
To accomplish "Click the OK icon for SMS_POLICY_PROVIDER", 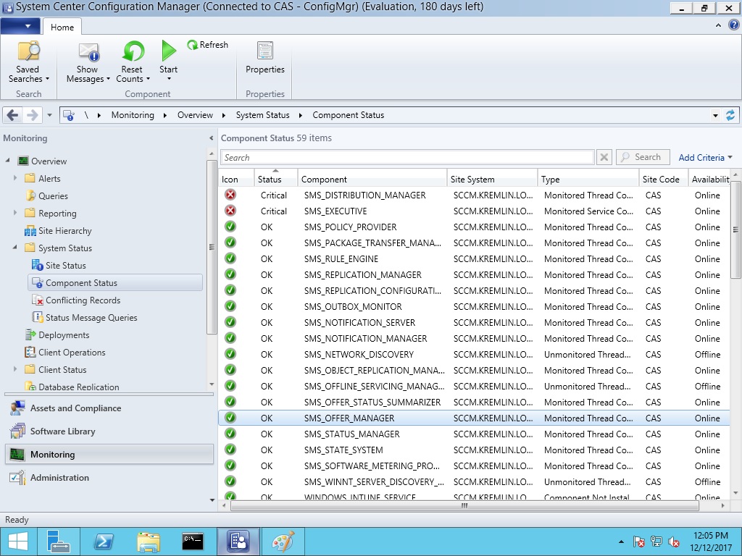I will click(x=230, y=227).
